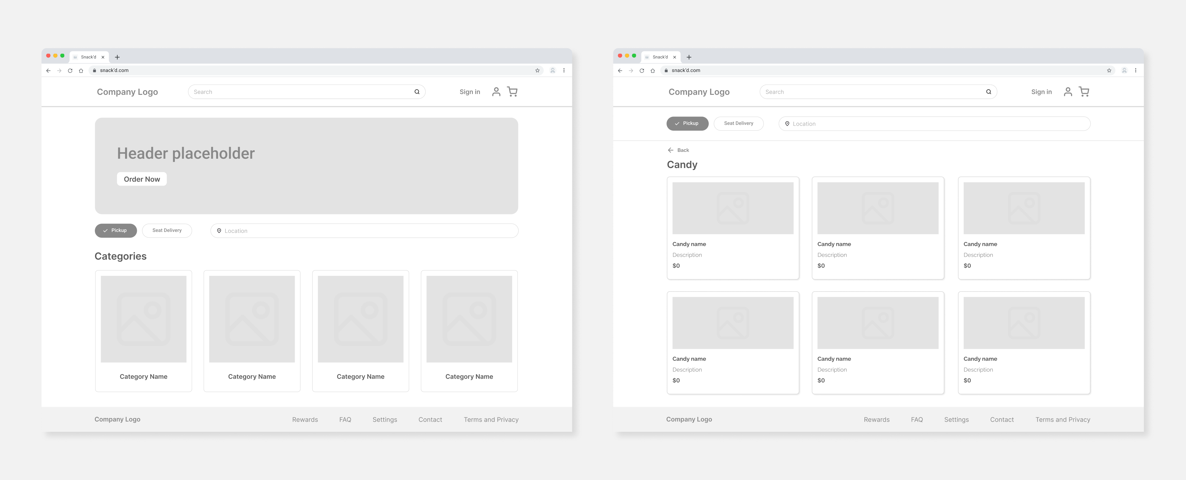This screenshot has width=1186, height=480.
Task: Open the Rewards footer link in the left window
Action: 305,420
